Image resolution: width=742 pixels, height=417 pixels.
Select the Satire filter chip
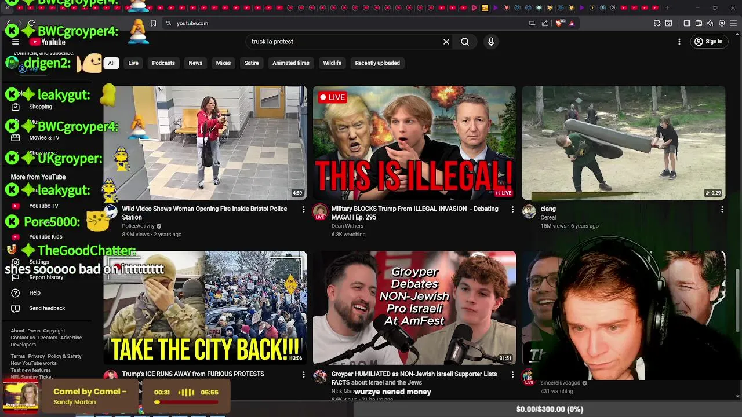[x=252, y=63]
